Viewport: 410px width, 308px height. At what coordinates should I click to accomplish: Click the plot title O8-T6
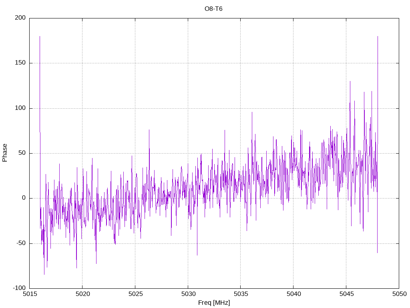(x=213, y=9)
